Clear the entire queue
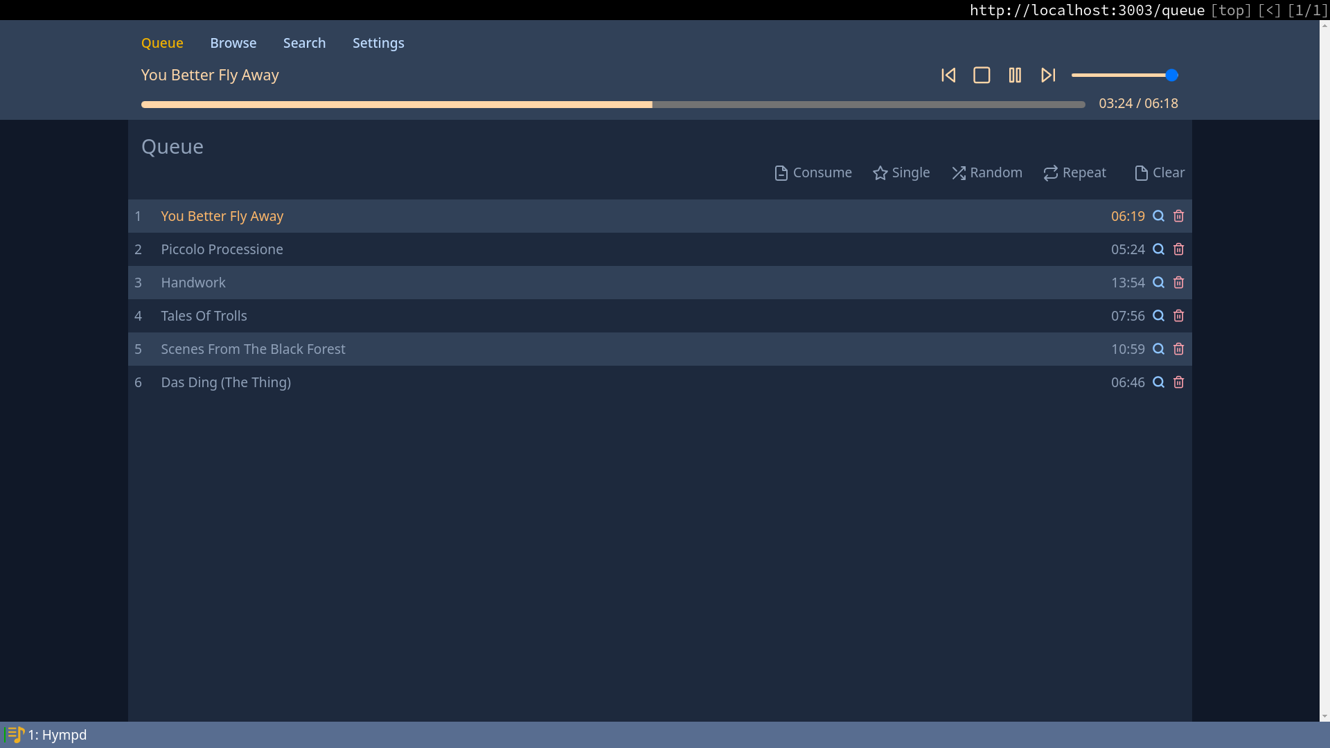The image size is (1330, 748). pos(1159,172)
